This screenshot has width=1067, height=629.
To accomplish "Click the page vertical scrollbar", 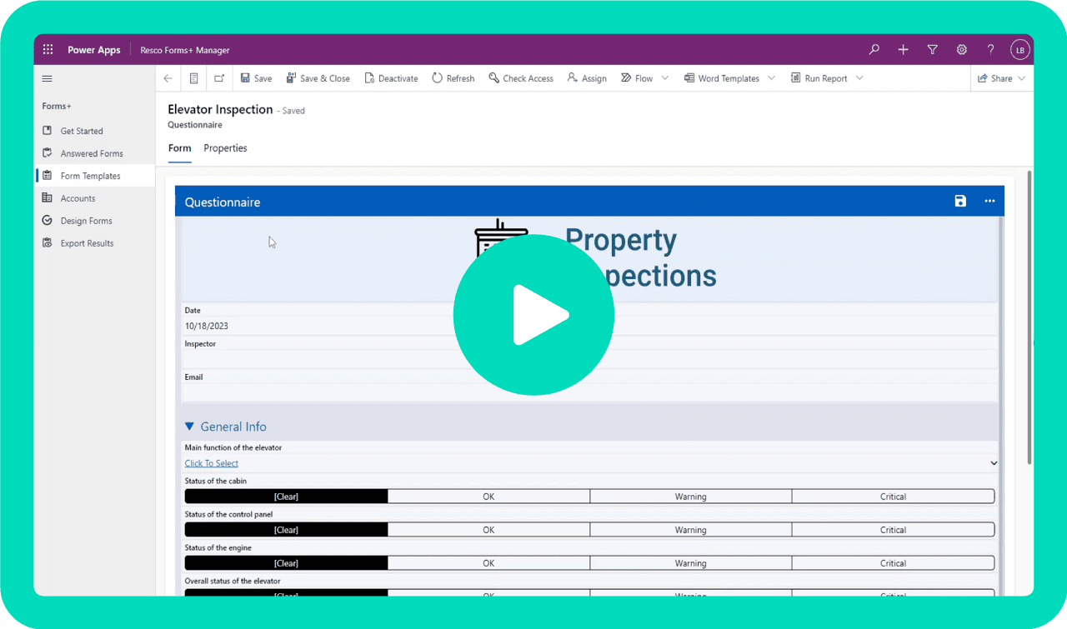I will [1029, 317].
